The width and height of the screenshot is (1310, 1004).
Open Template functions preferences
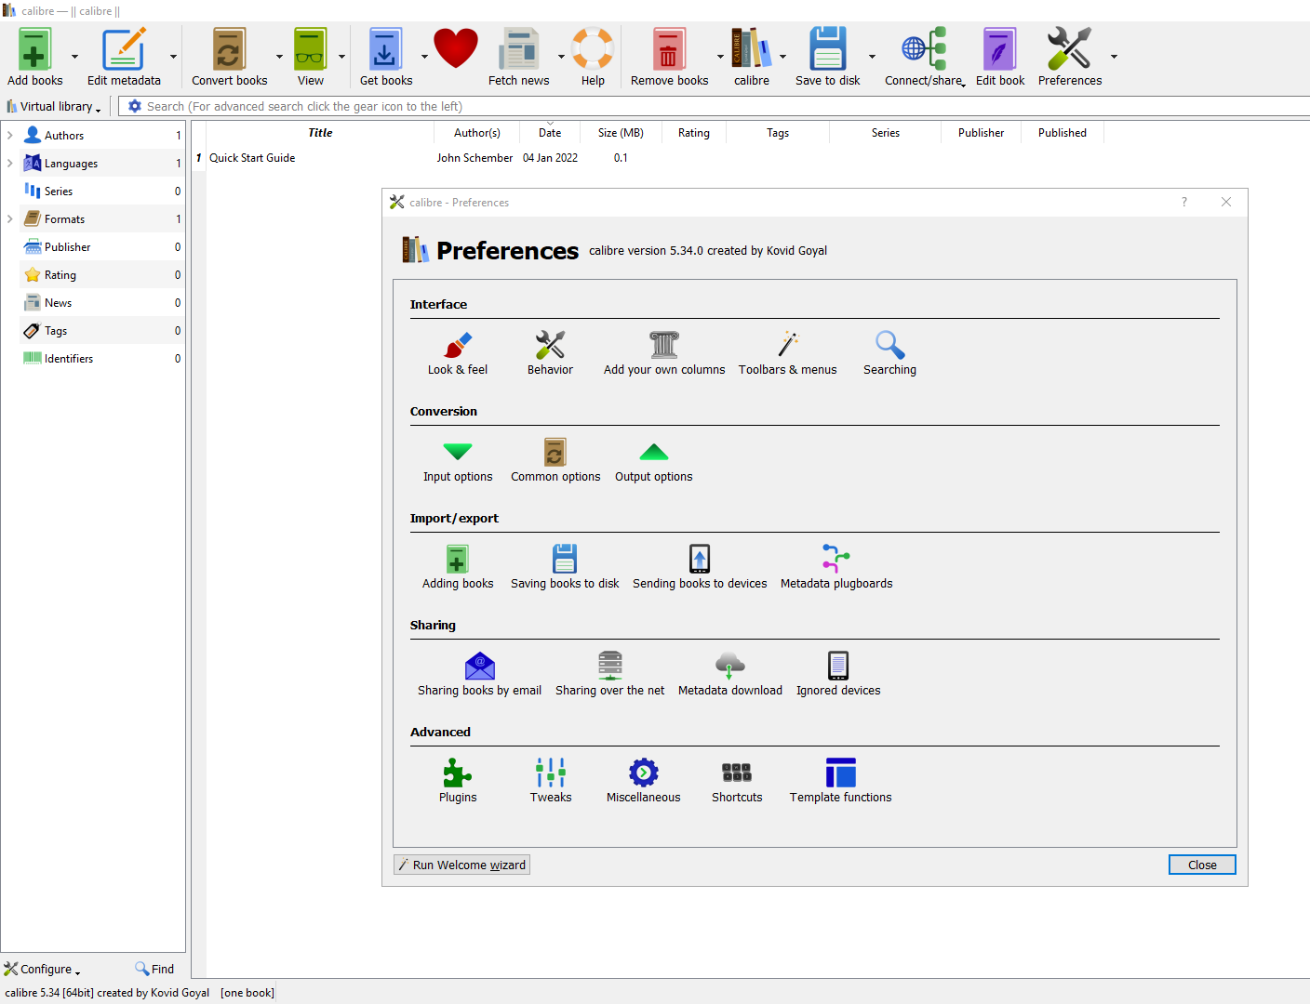840,781
